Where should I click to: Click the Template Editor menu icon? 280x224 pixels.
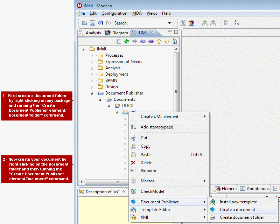click(133, 210)
